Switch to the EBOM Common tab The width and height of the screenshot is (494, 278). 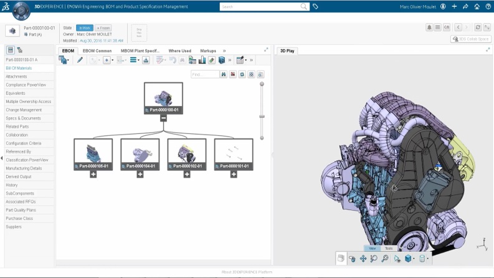tap(97, 50)
